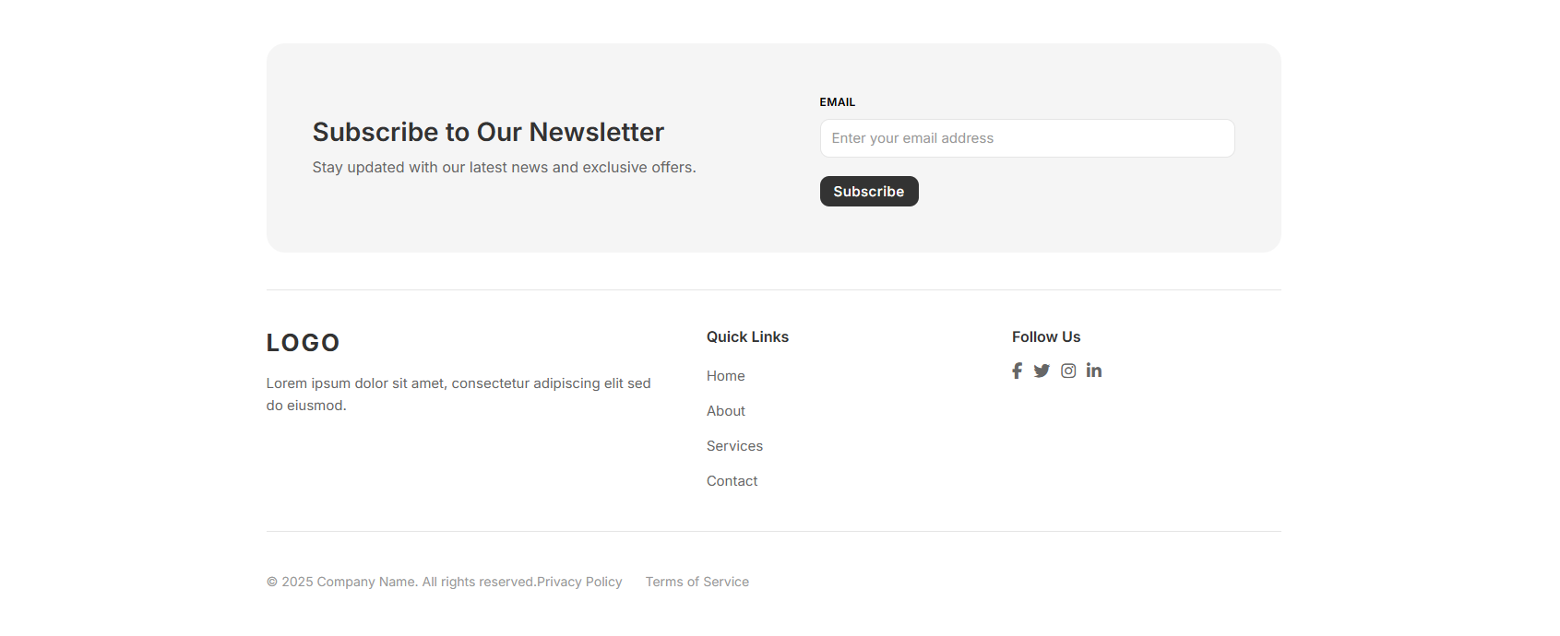Open the Contact link
Image resolution: width=1560 pixels, height=636 pixels.
click(x=732, y=481)
